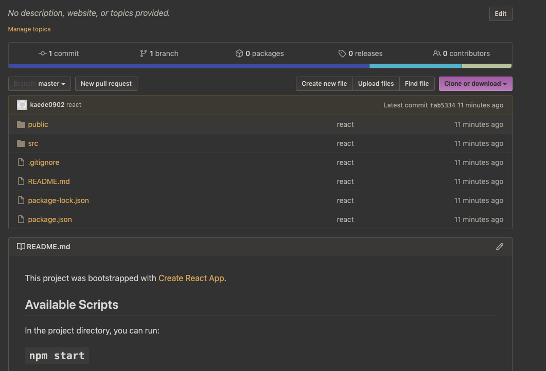The height and width of the screenshot is (371, 546).
Task: Click the Create new file button
Action: 324,84
